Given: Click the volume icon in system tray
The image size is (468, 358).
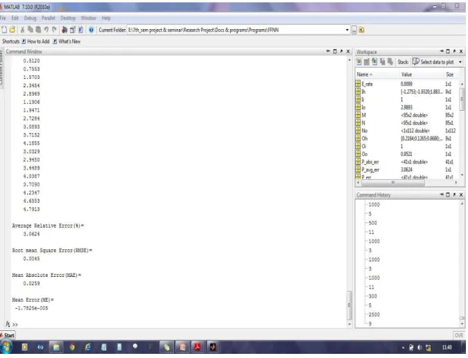Looking at the screenshot, I should (420, 348).
